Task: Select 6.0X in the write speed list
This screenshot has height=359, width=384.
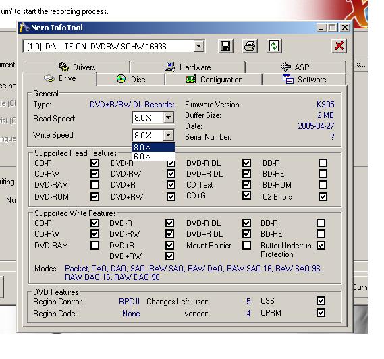Action: coord(153,157)
